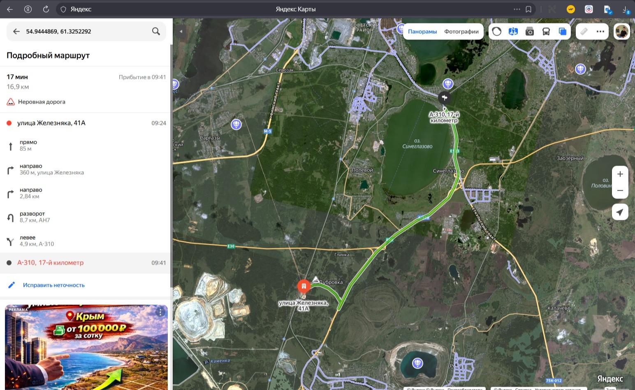Click the Глинка place label on map
This screenshot has height=390, width=635.
tap(342, 255)
